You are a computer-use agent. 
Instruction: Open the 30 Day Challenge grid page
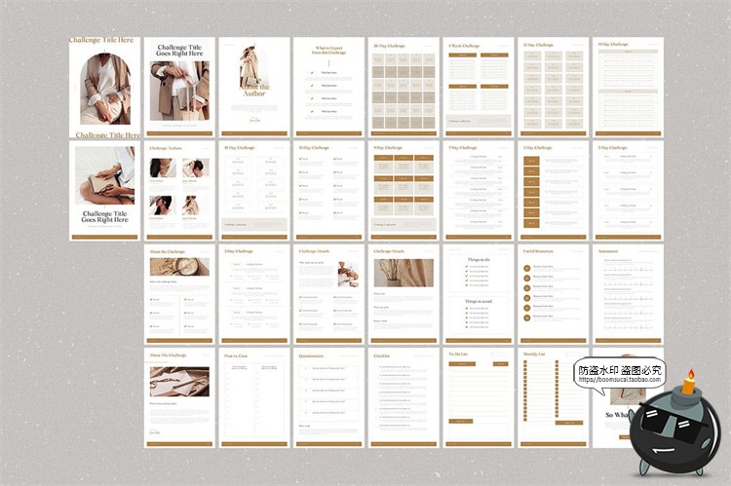(x=404, y=87)
